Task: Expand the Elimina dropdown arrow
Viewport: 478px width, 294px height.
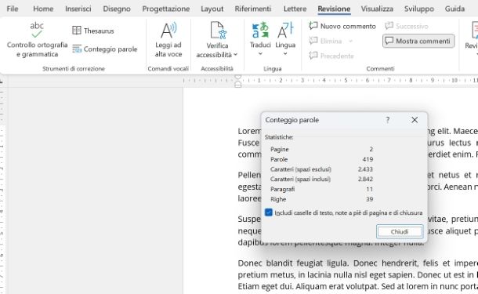Action: [350, 41]
